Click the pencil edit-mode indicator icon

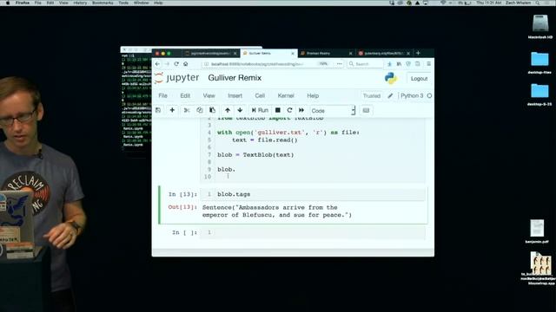point(390,96)
